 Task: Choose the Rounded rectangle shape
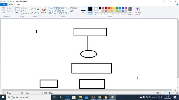pyautogui.click(x=60, y=8)
